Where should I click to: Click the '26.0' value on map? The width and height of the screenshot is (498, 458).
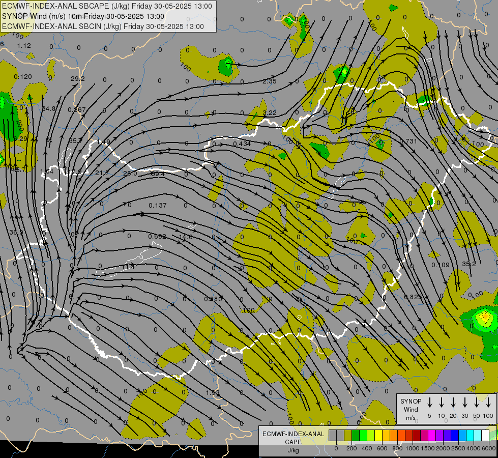(130, 173)
